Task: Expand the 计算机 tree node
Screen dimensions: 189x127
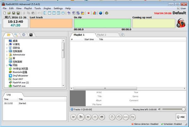Action: (7, 45)
